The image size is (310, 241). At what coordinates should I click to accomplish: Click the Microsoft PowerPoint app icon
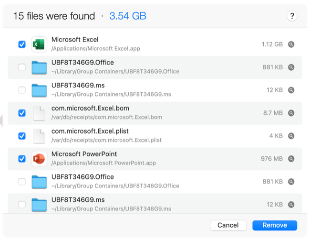coord(39,159)
